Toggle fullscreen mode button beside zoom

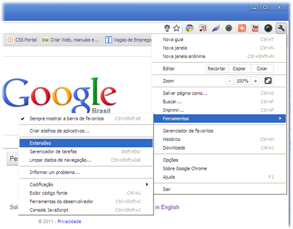(268, 81)
